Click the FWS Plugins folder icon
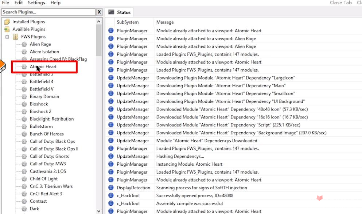 tap(16, 37)
